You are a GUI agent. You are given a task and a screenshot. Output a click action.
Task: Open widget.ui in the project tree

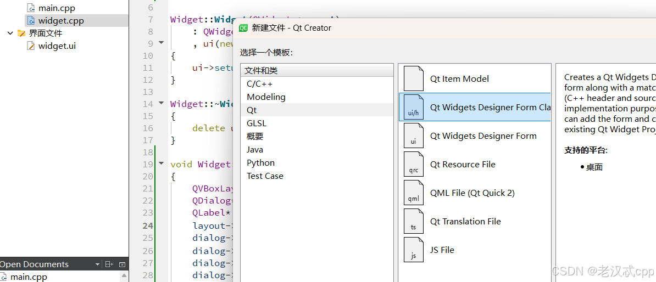tap(57, 46)
